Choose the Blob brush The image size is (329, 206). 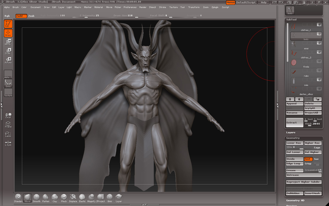109,198
